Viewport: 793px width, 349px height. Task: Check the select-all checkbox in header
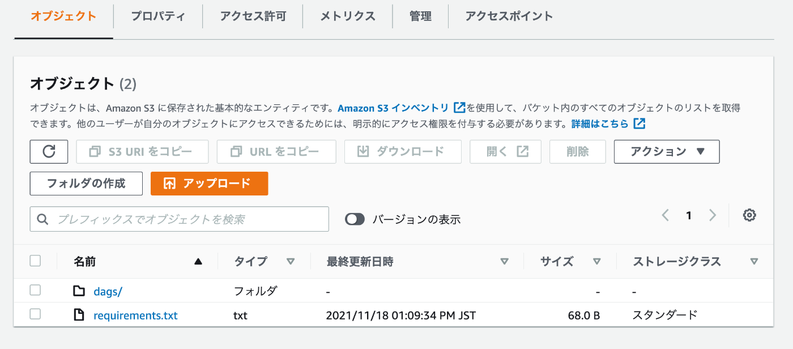(x=35, y=261)
